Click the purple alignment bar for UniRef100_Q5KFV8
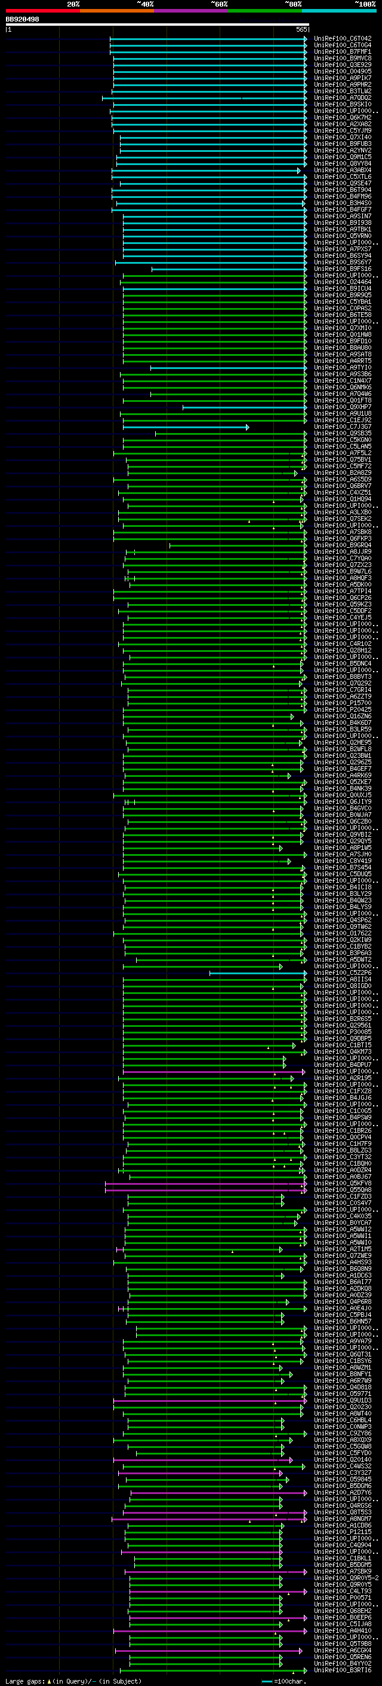Screen dimensions: 382x1686 (x=206, y=1184)
